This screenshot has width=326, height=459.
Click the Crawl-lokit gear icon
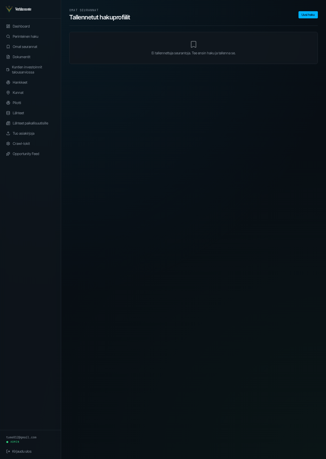(8, 144)
